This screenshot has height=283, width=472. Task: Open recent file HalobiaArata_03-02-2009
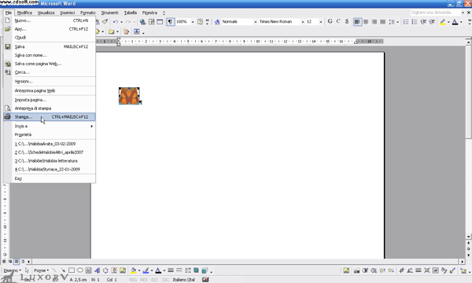tap(50, 144)
